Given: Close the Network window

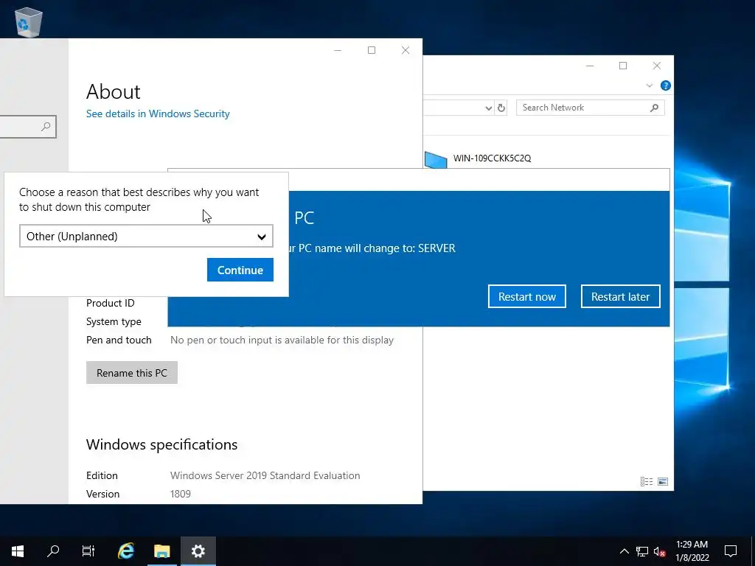Looking at the screenshot, I should point(657,66).
